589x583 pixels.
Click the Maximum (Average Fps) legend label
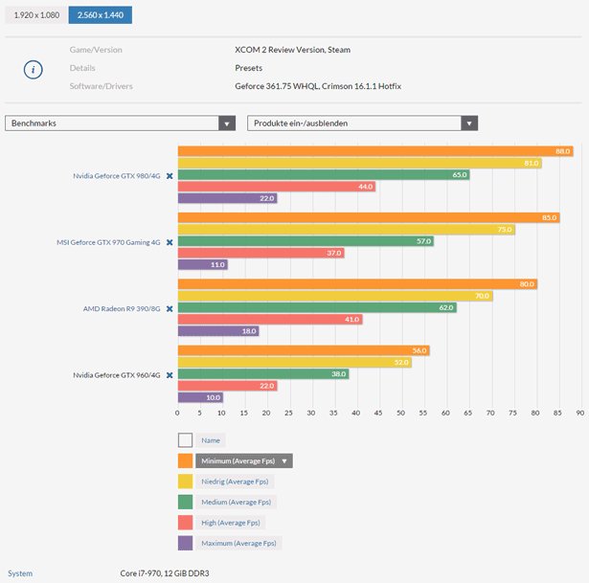[237, 543]
